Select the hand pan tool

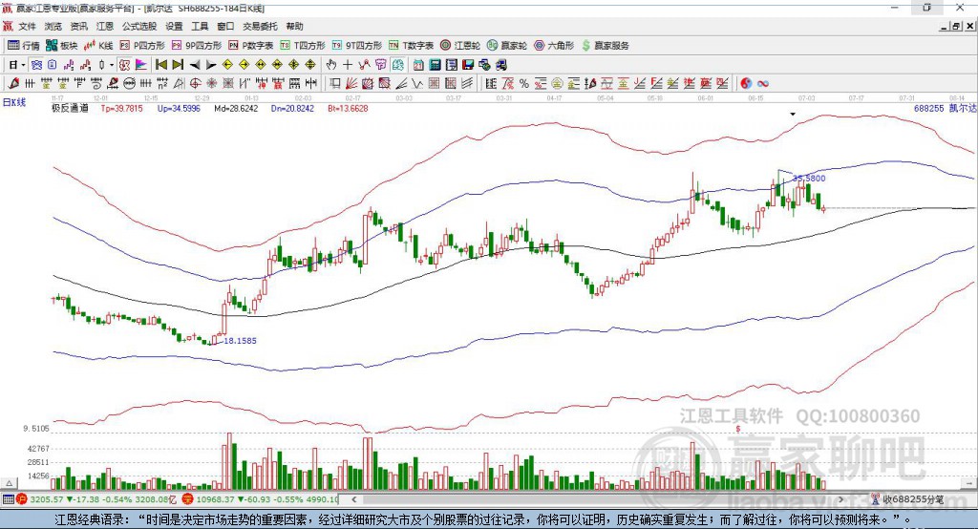[331, 65]
